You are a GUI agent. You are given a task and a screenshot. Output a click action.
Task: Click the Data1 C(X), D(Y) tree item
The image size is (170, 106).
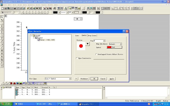pyautogui.click(x=48, y=40)
